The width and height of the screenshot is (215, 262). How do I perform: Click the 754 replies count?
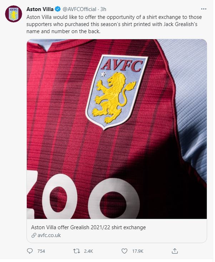pos(41,251)
